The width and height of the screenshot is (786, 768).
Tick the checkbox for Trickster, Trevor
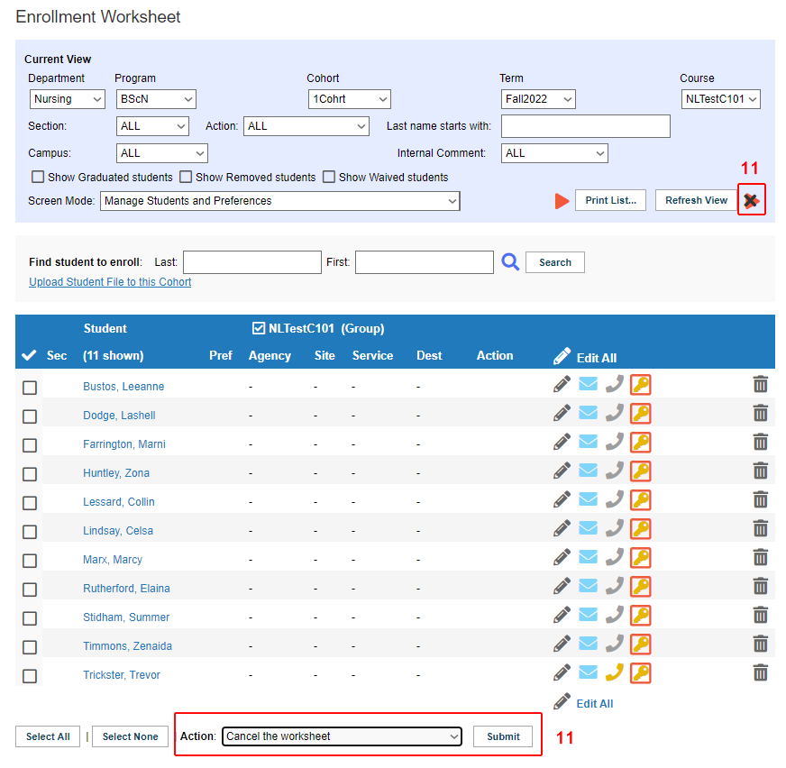pos(30,676)
